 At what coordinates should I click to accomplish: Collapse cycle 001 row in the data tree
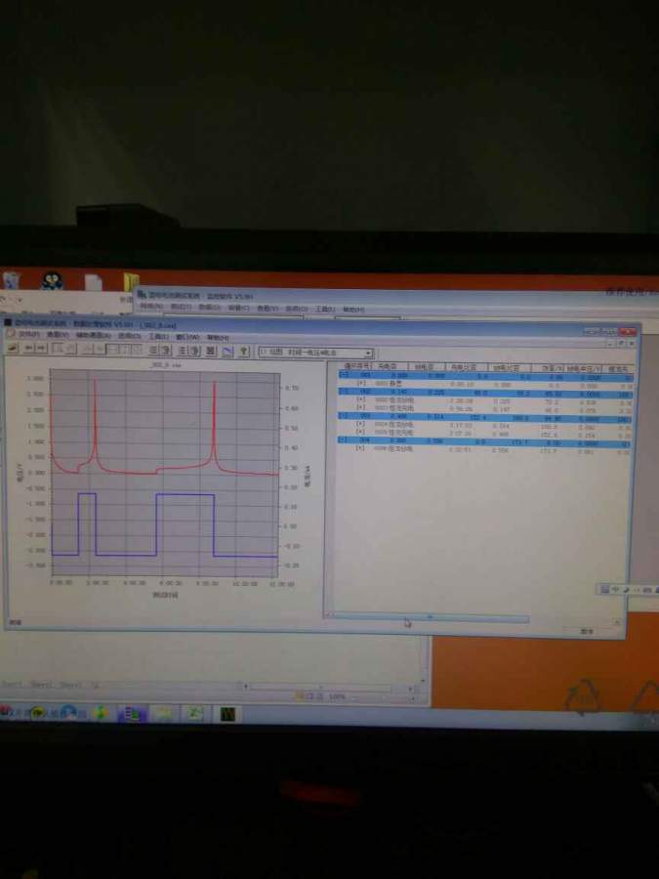(x=343, y=375)
